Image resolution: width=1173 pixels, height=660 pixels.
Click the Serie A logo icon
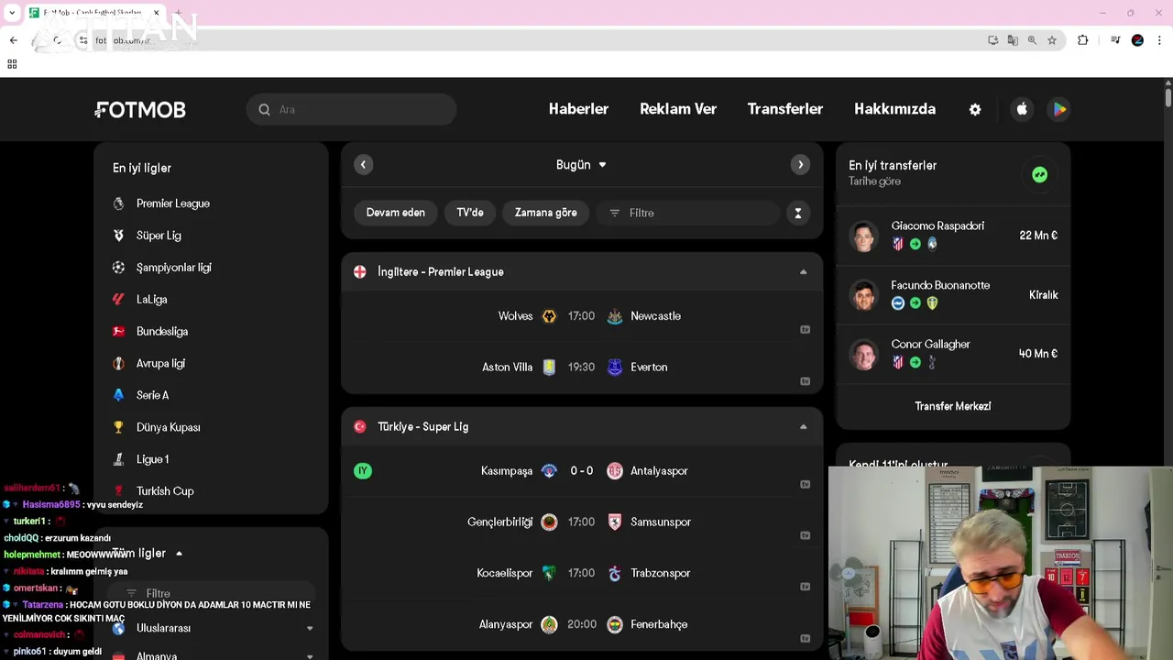118,395
